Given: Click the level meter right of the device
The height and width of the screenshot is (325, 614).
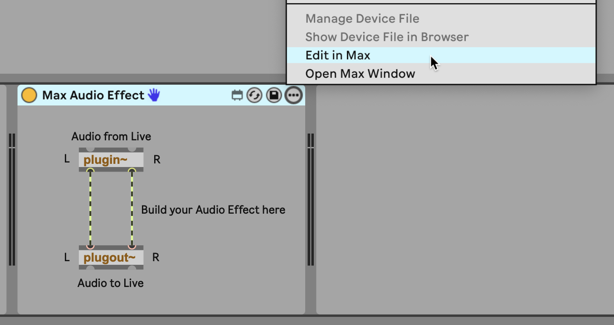Looking at the screenshot, I should (x=311, y=199).
